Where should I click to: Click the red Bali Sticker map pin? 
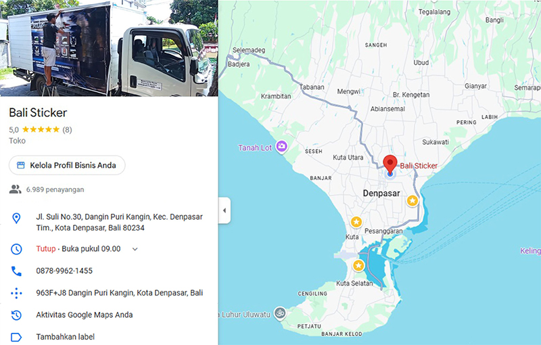[x=390, y=164]
